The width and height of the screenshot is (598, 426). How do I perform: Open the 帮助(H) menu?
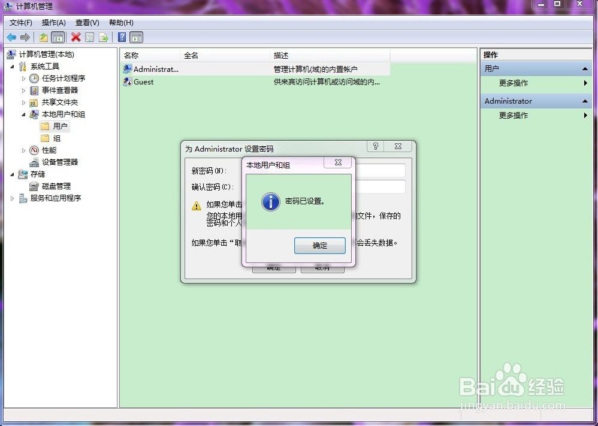121,23
